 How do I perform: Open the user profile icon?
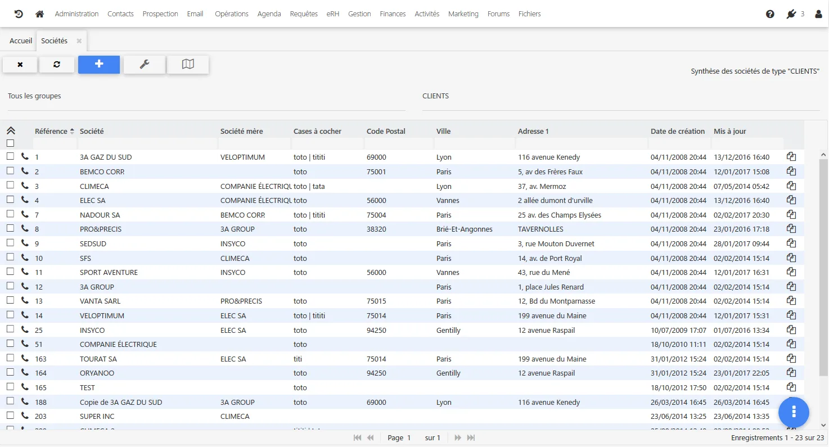pyautogui.click(x=818, y=14)
